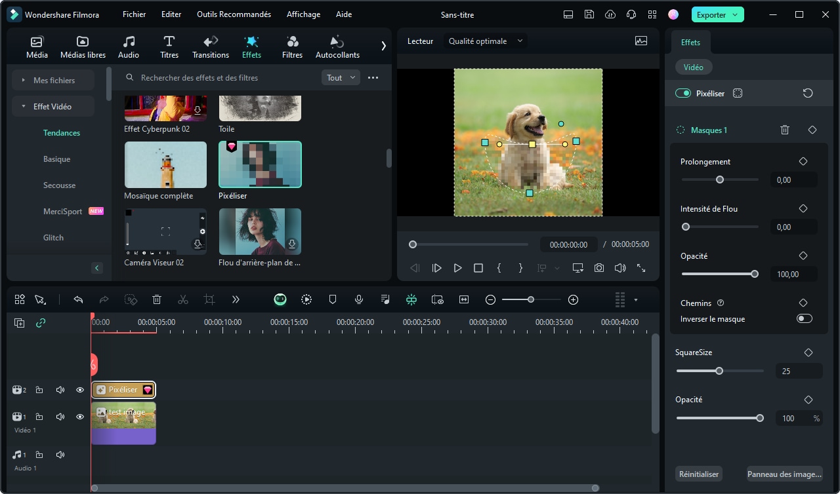
Task: Delete selection with timeline trash icon
Action: [x=157, y=299]
